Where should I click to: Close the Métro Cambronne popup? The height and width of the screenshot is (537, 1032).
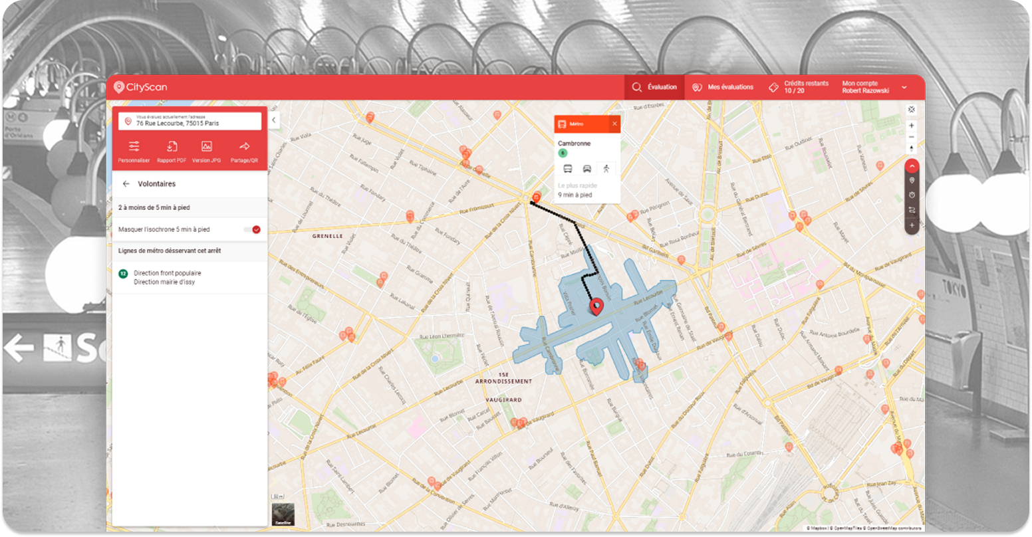pos(614,124)
